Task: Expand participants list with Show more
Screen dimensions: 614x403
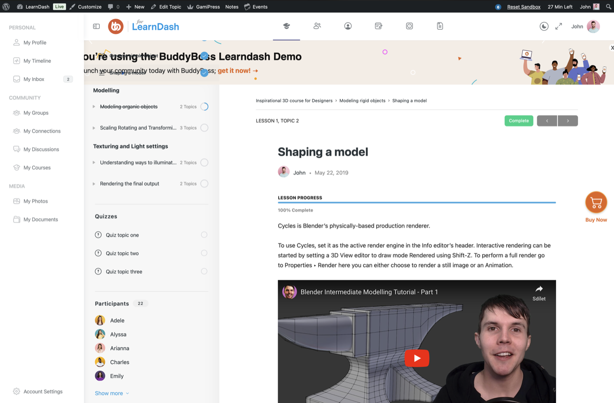Action: pos(112,393)
